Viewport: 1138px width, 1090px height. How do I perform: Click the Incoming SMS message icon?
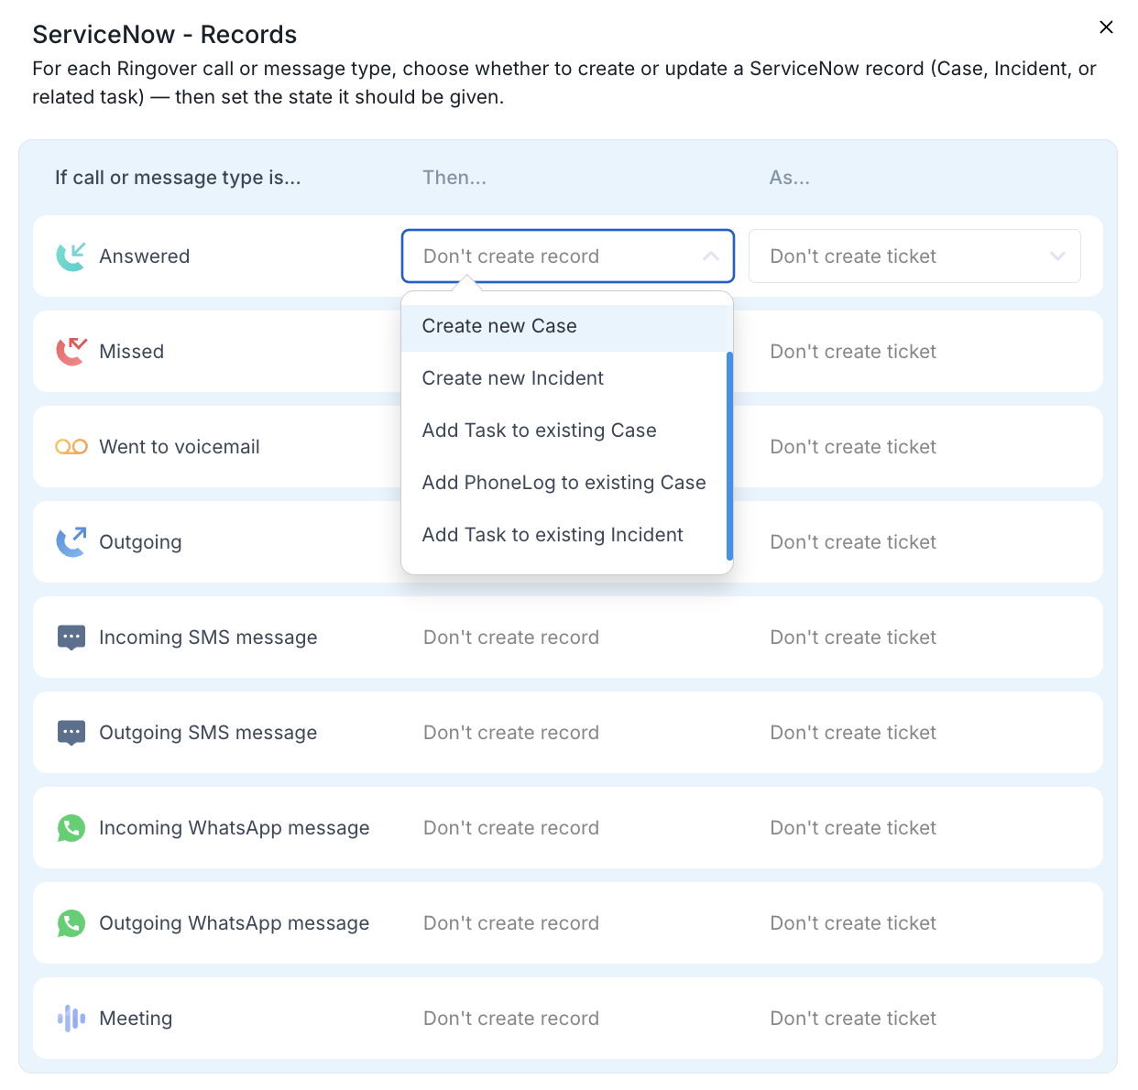71,638
